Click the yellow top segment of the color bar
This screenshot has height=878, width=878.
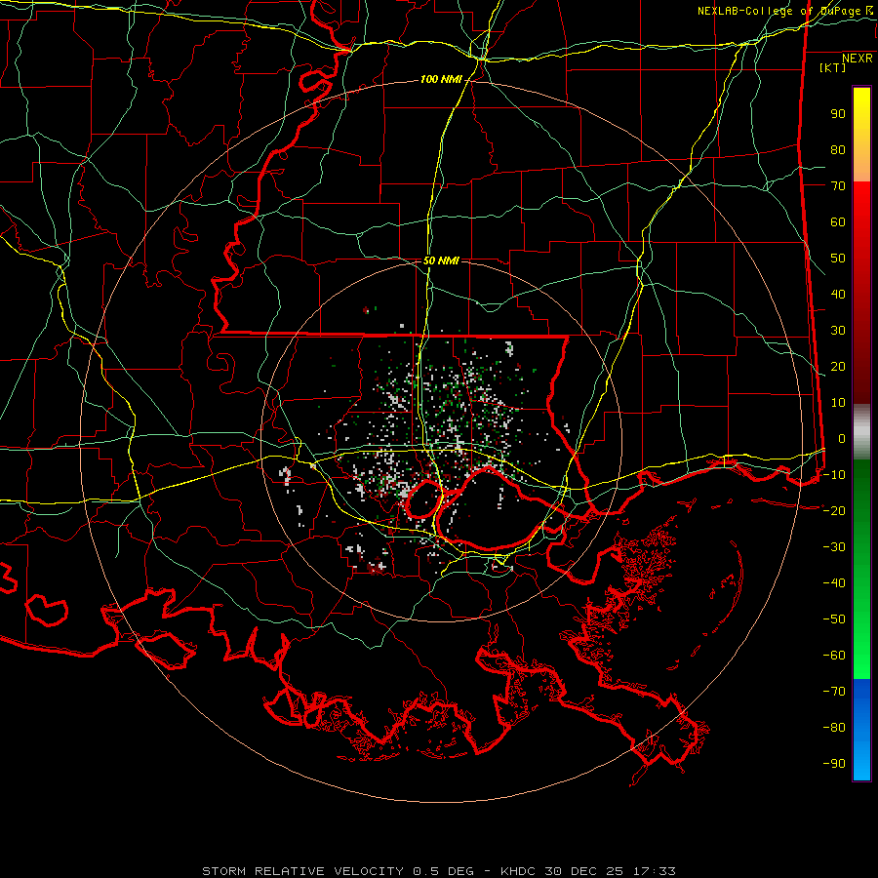click(861, 135)
